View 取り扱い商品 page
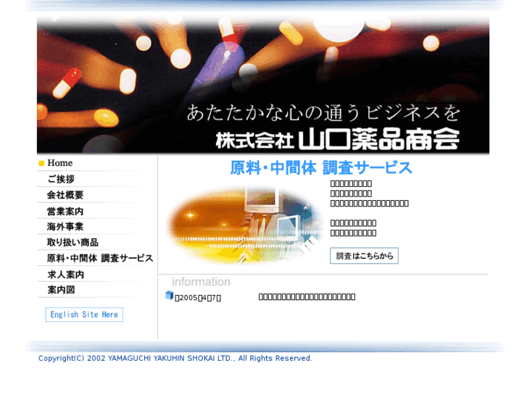 [72, 242]
